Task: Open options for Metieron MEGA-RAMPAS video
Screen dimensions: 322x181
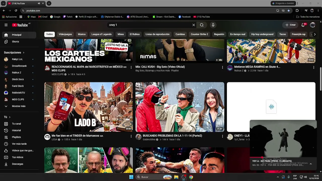Action: 314,67
